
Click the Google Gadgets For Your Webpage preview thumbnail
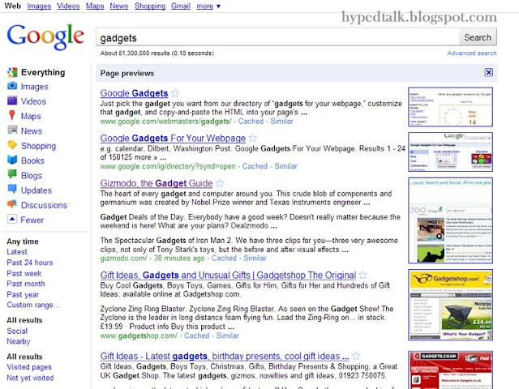tap(451, 152)
